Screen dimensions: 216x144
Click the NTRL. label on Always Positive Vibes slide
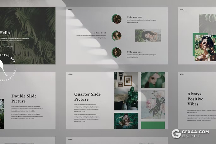click(182, 74)
